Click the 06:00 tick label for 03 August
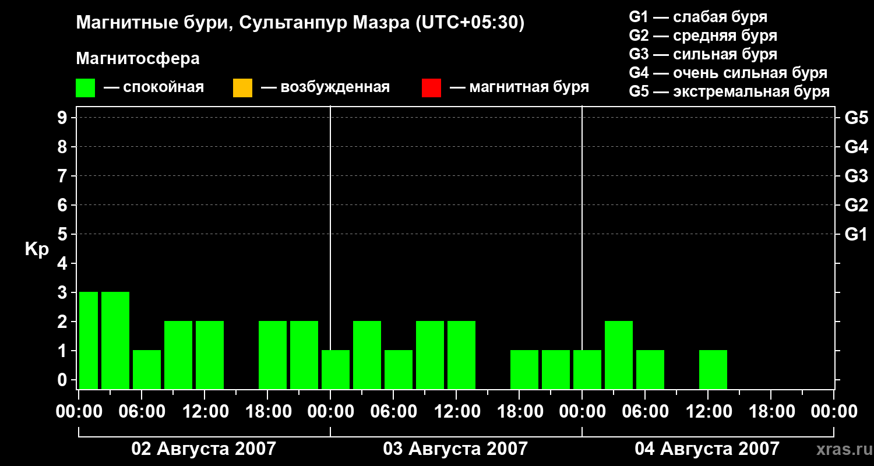Viewport: 874px width, 466px height. [x=393, y=411]
